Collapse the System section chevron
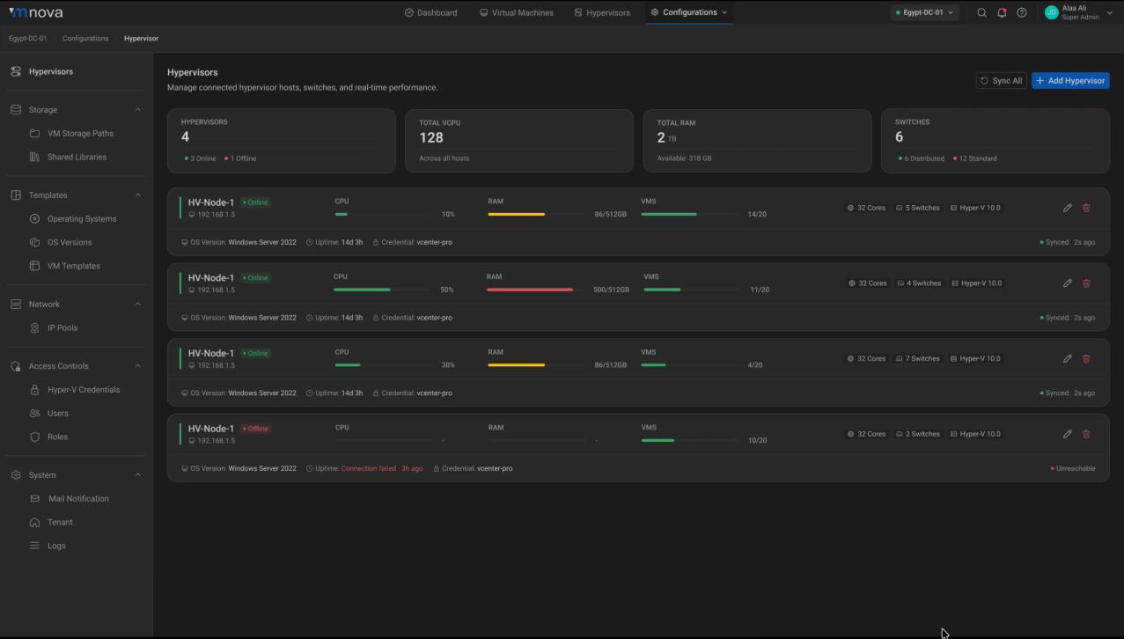 click(x=137, y=475)
